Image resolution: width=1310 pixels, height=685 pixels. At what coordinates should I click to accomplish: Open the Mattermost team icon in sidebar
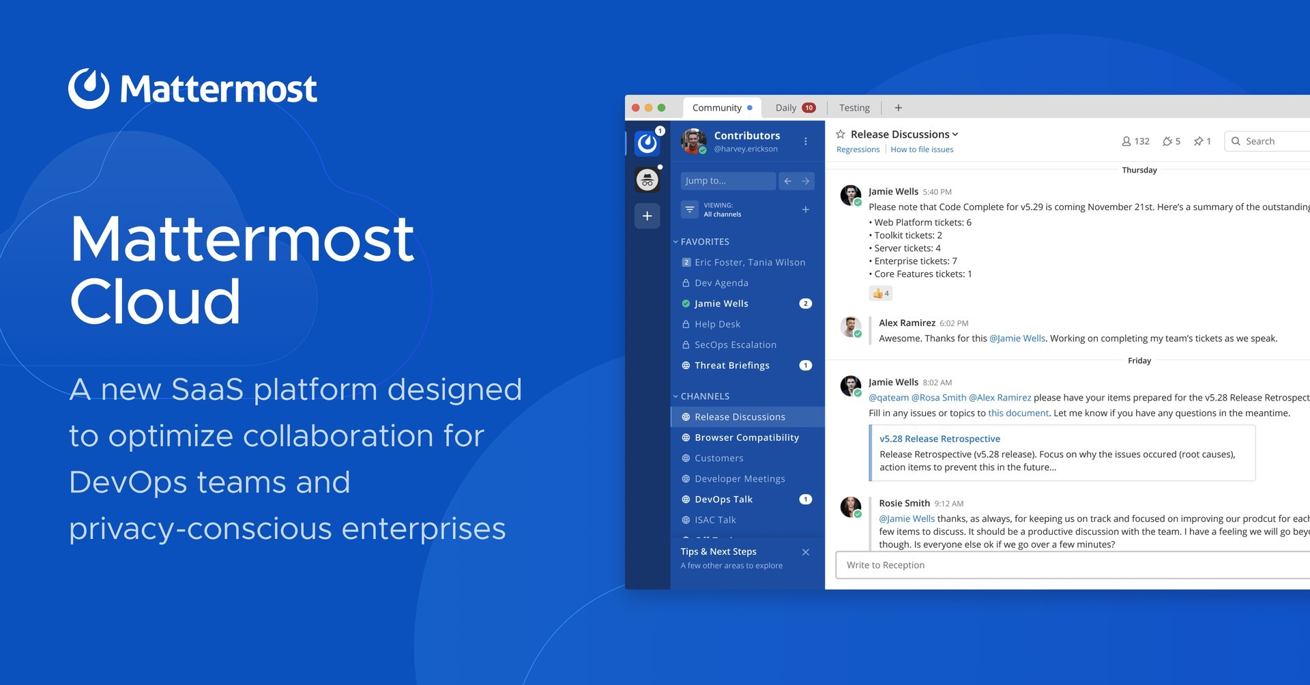[647, 143]
